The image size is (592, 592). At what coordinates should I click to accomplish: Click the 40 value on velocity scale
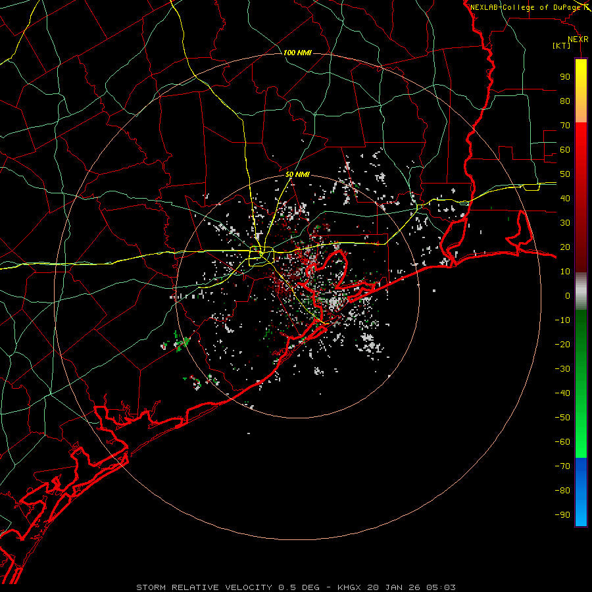click(x=565, y=198)
